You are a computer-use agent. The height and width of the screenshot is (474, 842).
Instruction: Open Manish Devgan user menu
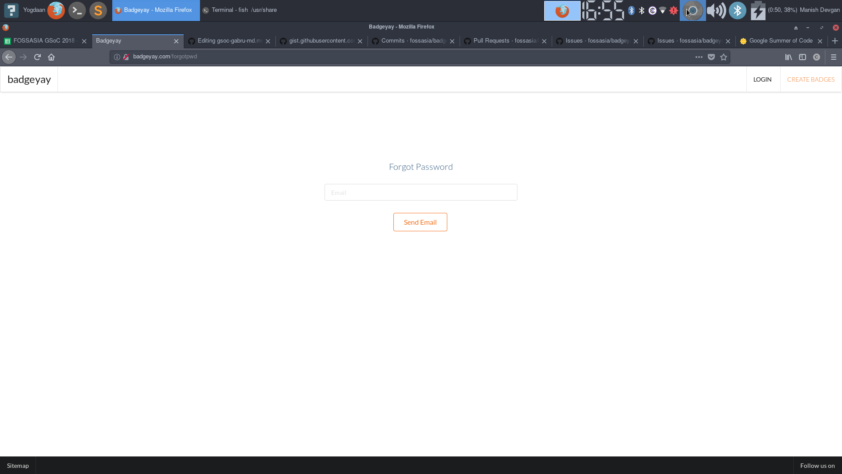pyautogui.click(x=820, y=10)
